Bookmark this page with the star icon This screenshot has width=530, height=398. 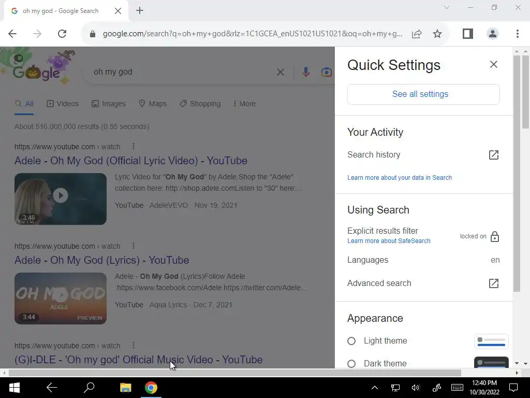click(x=437, y=34)
